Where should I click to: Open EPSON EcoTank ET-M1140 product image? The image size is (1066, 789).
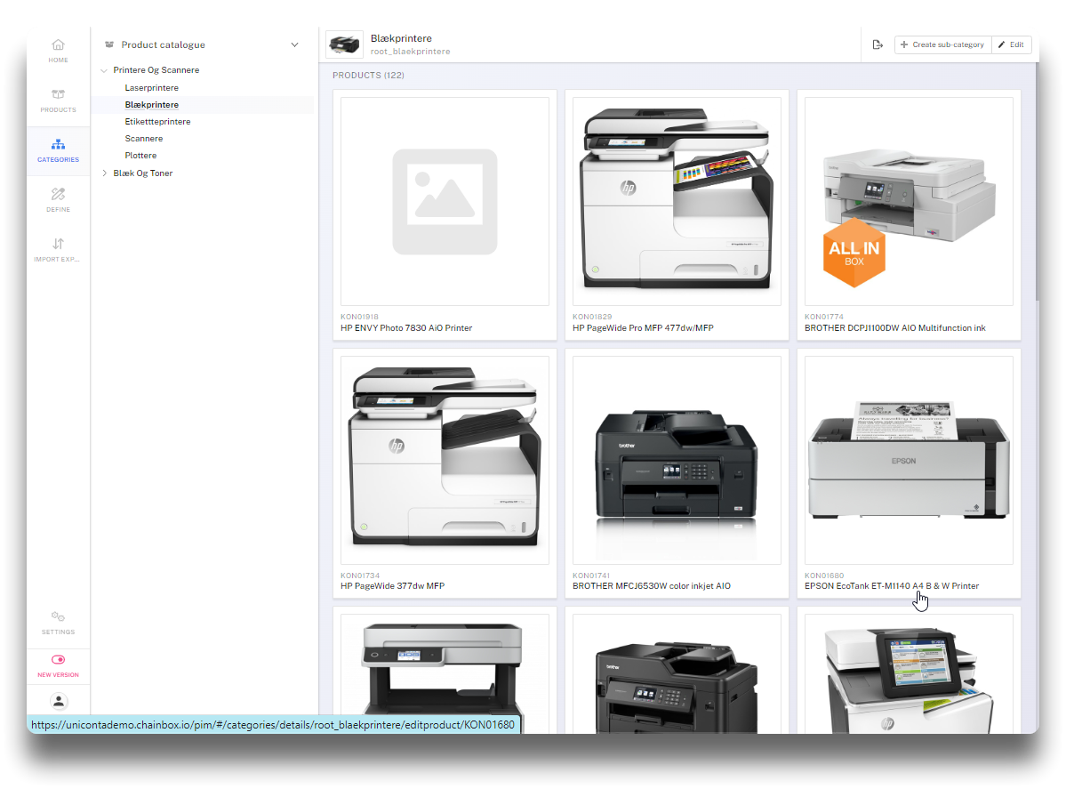tap(909, 460)
